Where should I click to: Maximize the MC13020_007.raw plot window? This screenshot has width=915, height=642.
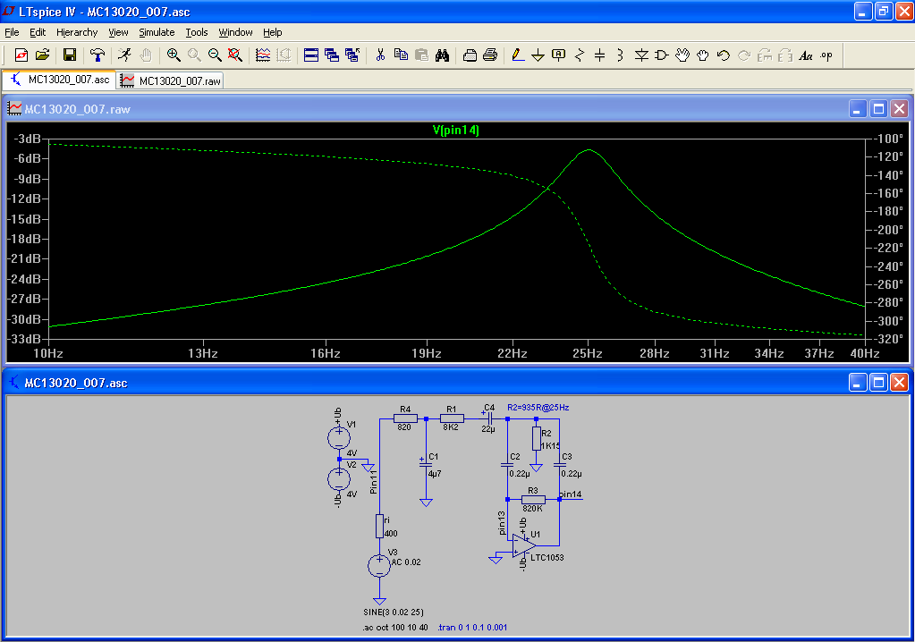coord(878,109)
